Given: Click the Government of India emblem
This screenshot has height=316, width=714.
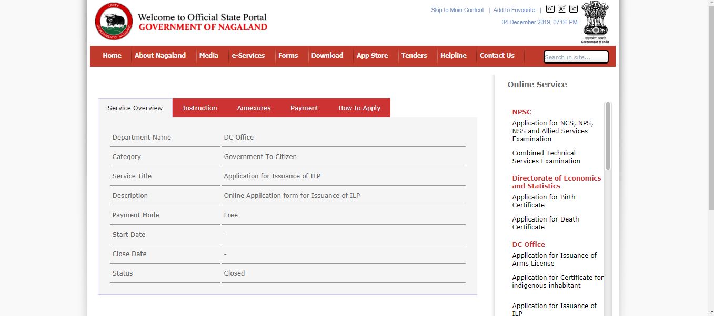Looking at the screenshot, I should (595, 22).
